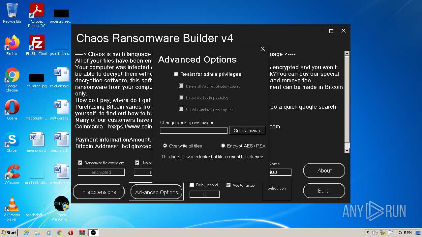The width and height of the screenshot is (422, 237).
Task: Show hidden tray icons arrow
Action: click(x=368, y=233)
